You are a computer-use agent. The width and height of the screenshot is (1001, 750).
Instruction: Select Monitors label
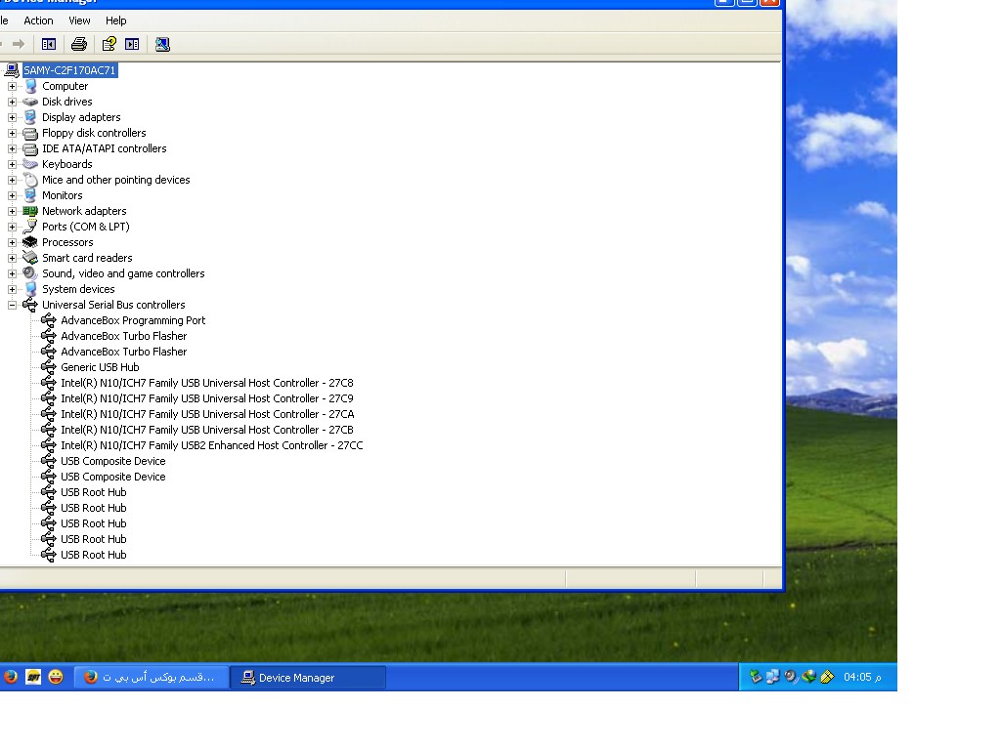click(62, 195)
